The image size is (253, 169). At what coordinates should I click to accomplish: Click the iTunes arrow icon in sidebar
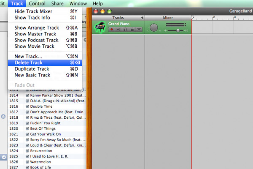point(4,157)
